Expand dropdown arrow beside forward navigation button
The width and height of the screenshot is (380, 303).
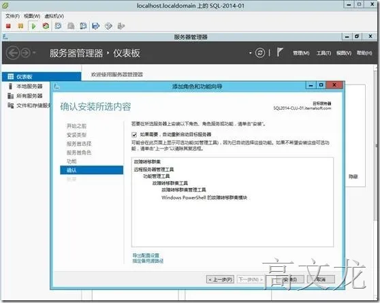34,52
